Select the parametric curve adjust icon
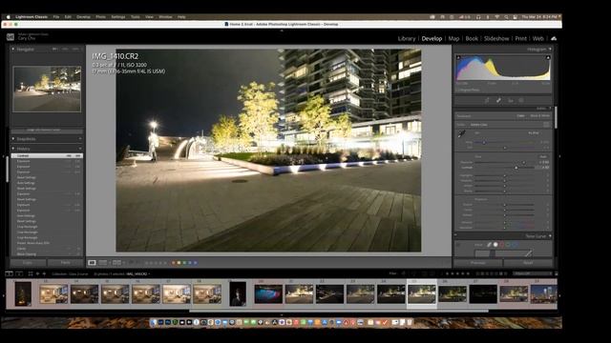The width and height of the screenshot is (611, 343). click(x=489, y=245)
